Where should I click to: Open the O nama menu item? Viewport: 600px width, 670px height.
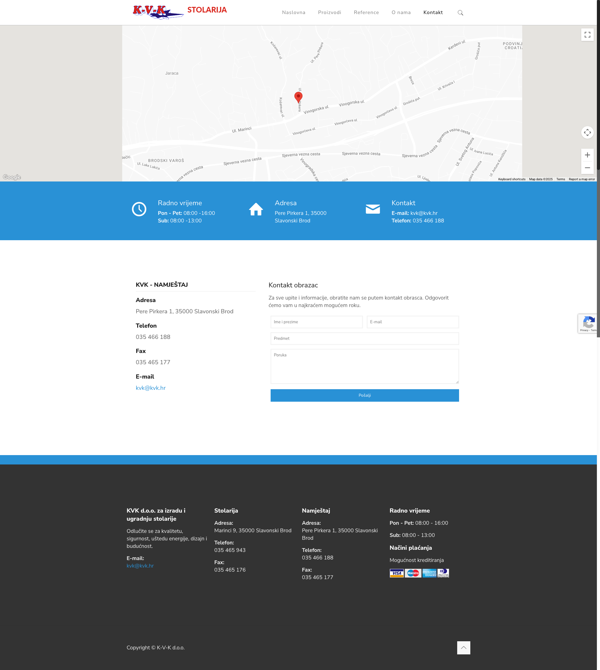[x=401, y=12]
